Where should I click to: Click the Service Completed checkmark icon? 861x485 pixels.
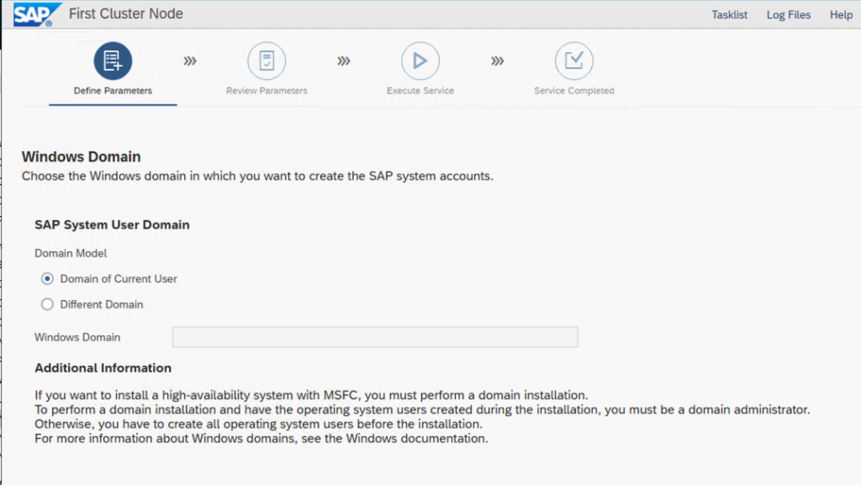click(x=573, y=61)
